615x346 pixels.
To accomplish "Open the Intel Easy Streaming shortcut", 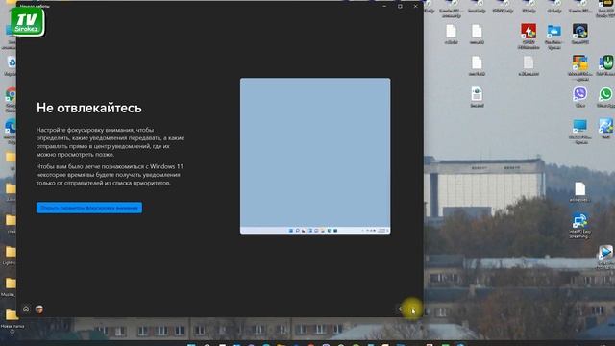I will click(579, 225).
